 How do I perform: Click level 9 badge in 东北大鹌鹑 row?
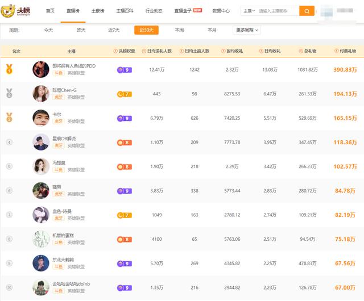tap(125, 264)
